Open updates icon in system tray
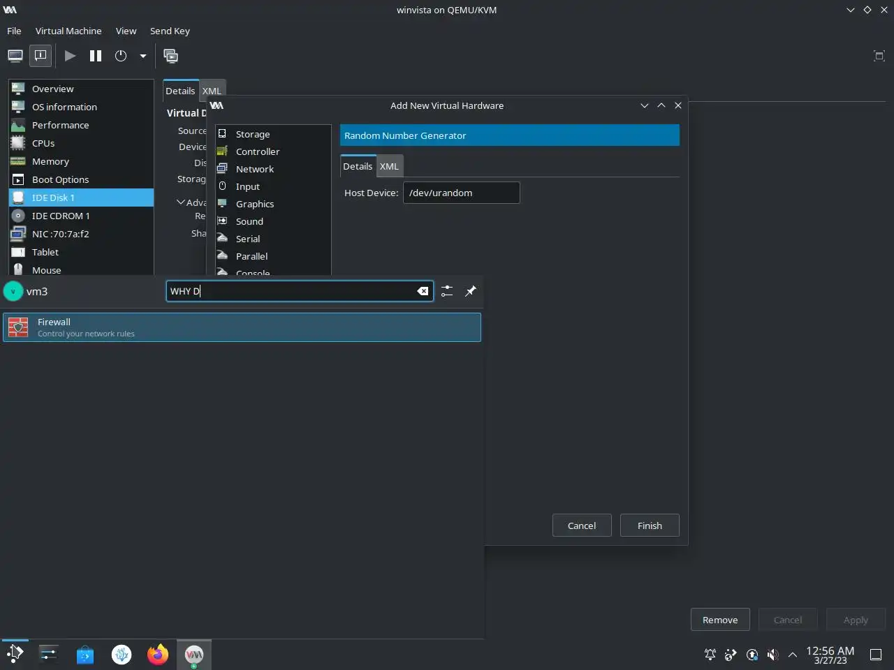The width and height of the screenshot is (894, 670). click(752, 655)
